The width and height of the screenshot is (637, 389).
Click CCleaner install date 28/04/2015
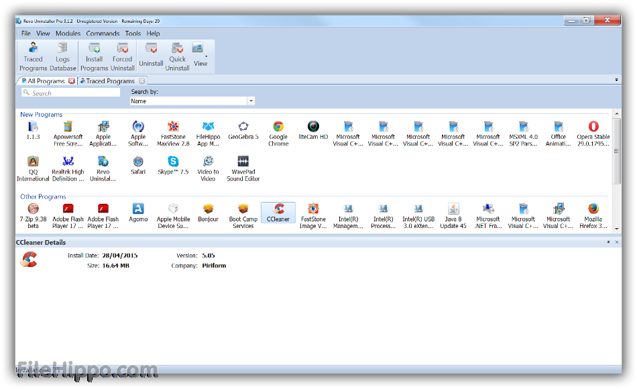(120, 256)
